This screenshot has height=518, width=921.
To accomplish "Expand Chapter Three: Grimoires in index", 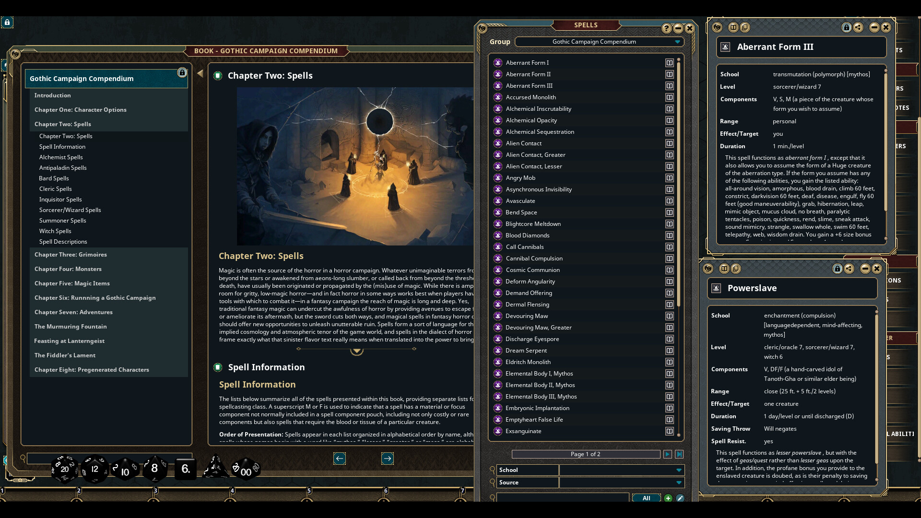I will 109,255.
